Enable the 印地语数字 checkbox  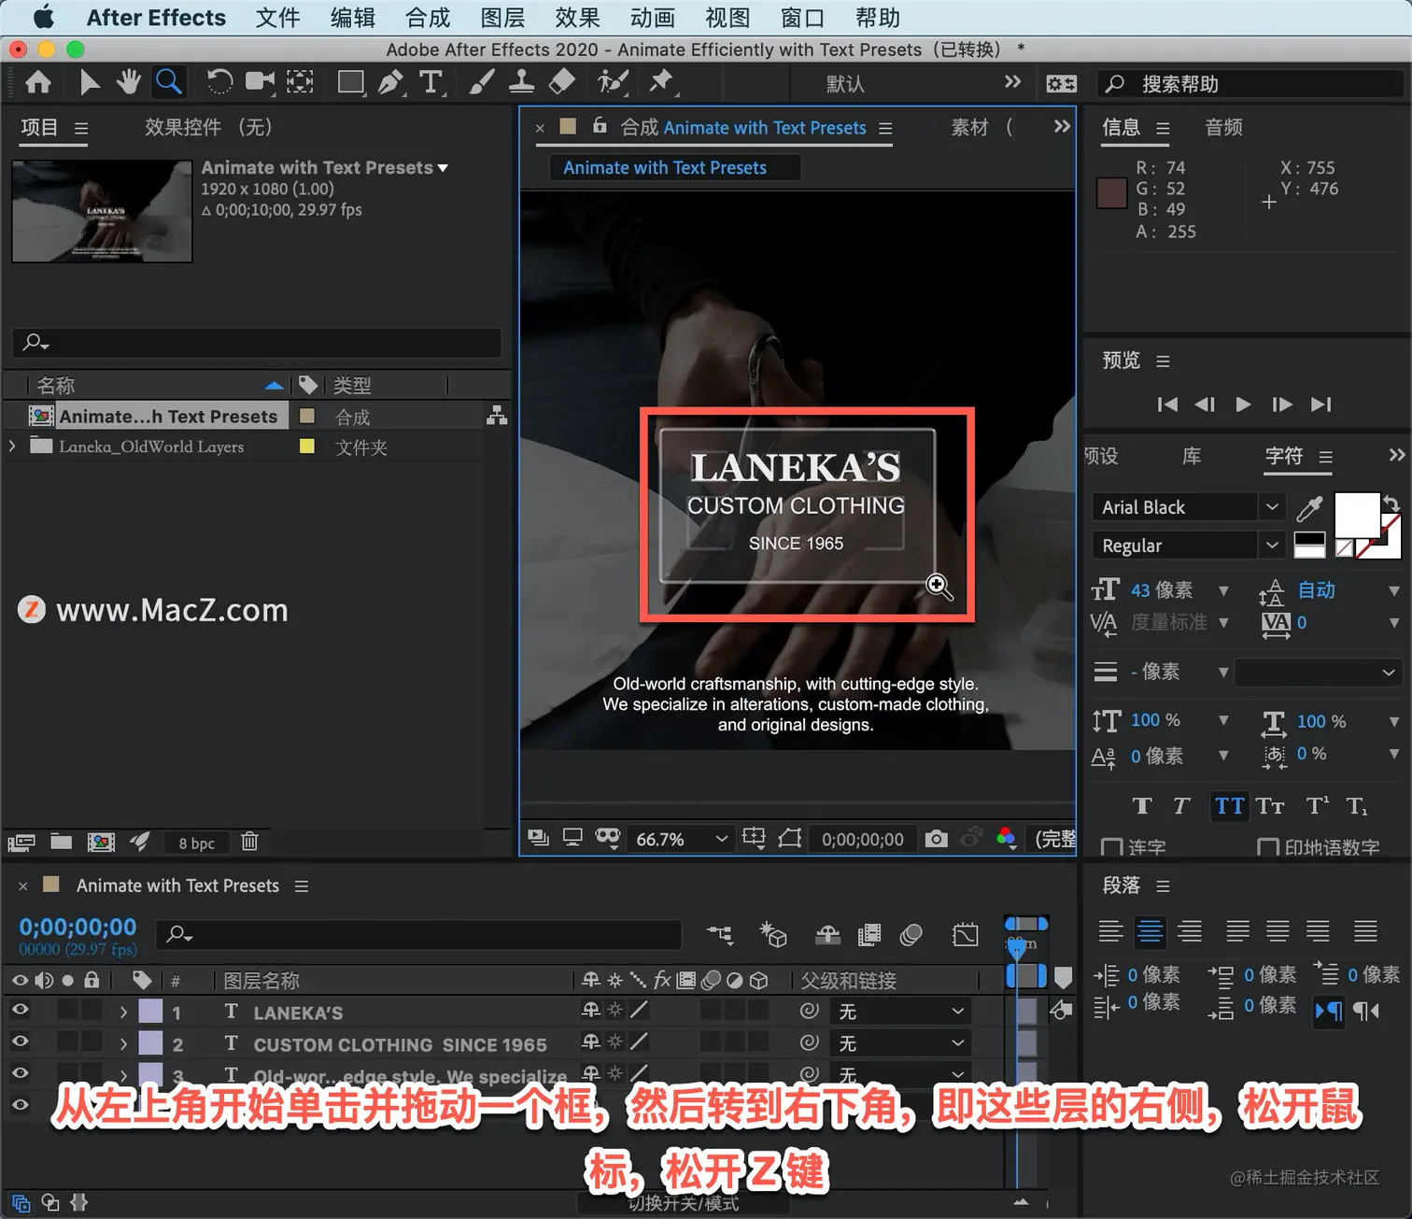[x=1268, y=848]
